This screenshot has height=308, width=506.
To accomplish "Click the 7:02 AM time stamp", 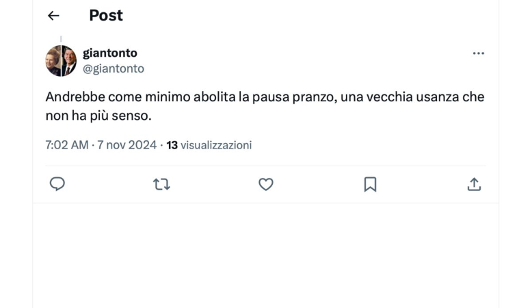I will (67, 145).
